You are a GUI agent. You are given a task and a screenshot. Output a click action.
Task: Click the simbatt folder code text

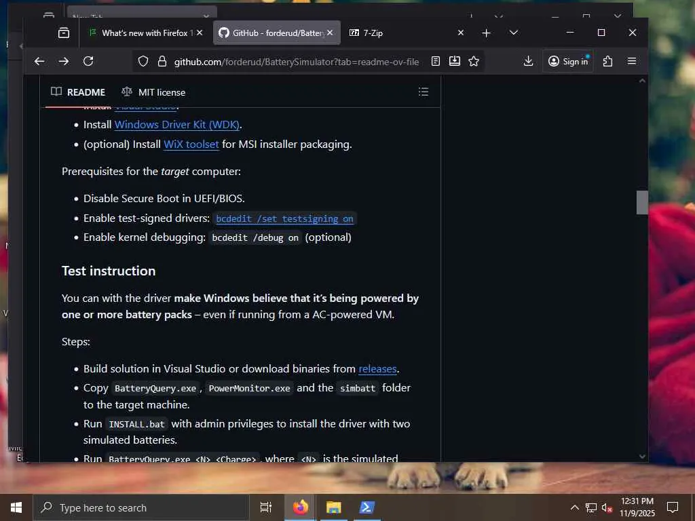pyautogui.click(x=357, y=389)
